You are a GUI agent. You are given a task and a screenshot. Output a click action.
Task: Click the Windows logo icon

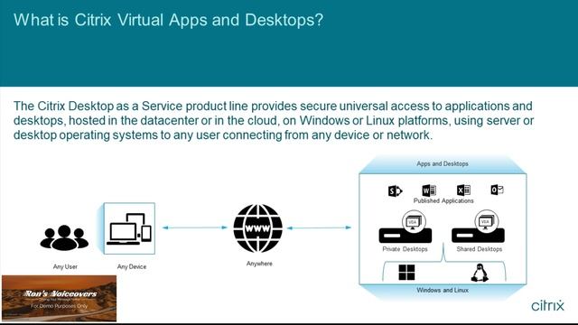pyautogui.click(x=406, y=273)
